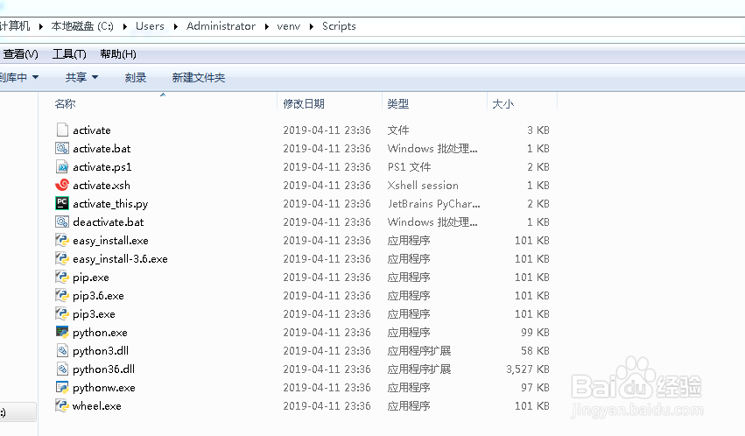Screen dimensions: 745x436
Task: Navigate to 本地磁盘 (C:) in address bar
Action: tap(82, 26)
